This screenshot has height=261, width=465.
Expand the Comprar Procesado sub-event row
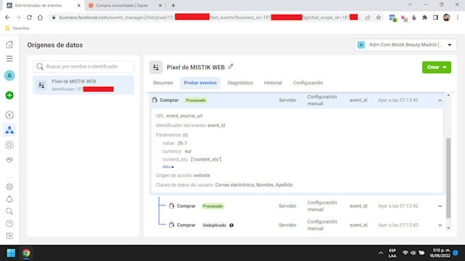[x=440, y=206]
